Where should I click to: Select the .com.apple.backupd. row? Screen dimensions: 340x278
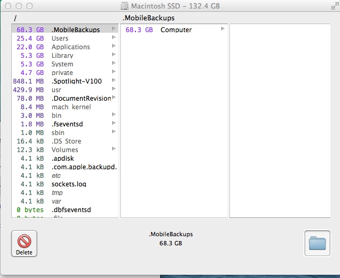tap(65, 167)
